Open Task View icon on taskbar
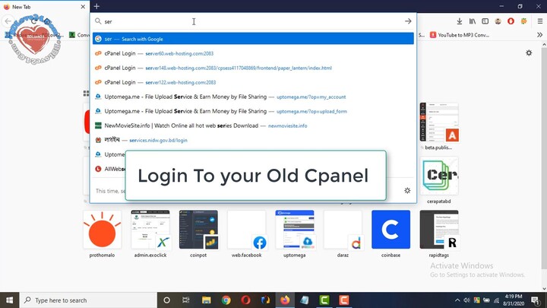Viewport: 547px width, 308px height. tap(186, 300)
